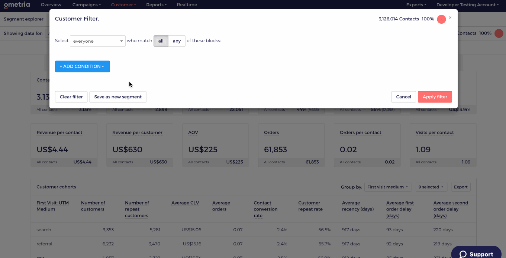The width and height of the screenshot is (506, 258).
Task: Open the Customer menu
Action: tap(123, 5)
